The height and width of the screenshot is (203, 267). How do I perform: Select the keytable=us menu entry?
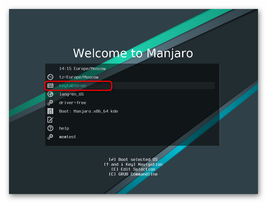[73, 86]
